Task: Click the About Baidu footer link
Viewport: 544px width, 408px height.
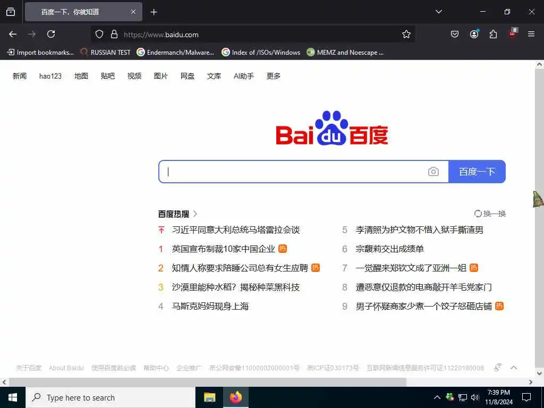Action: pyautogui.click(x=66, y=368)
